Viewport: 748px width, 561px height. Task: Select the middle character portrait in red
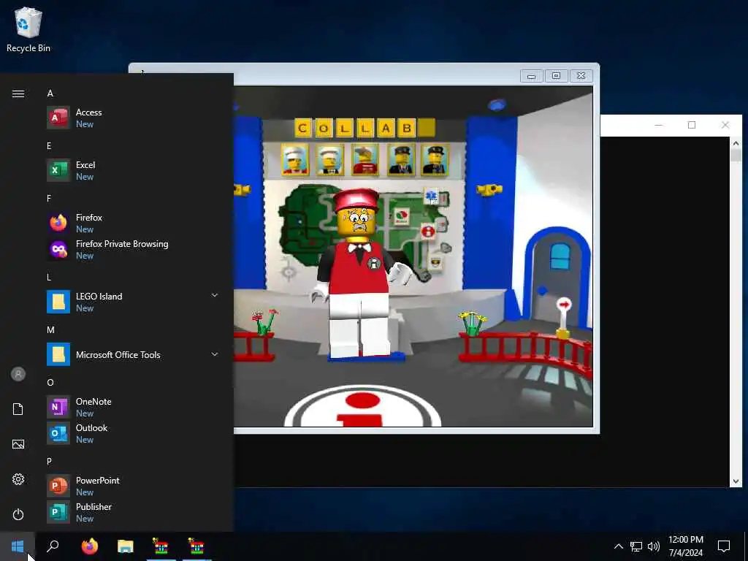point(365,160)
